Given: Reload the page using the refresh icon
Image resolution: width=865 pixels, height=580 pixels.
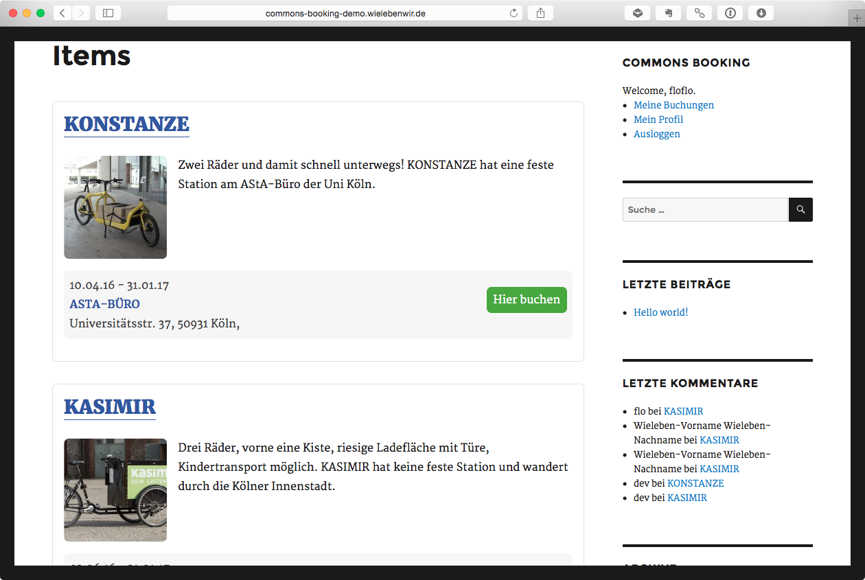Looking at the screenshot, I should (x=514, y=13).
